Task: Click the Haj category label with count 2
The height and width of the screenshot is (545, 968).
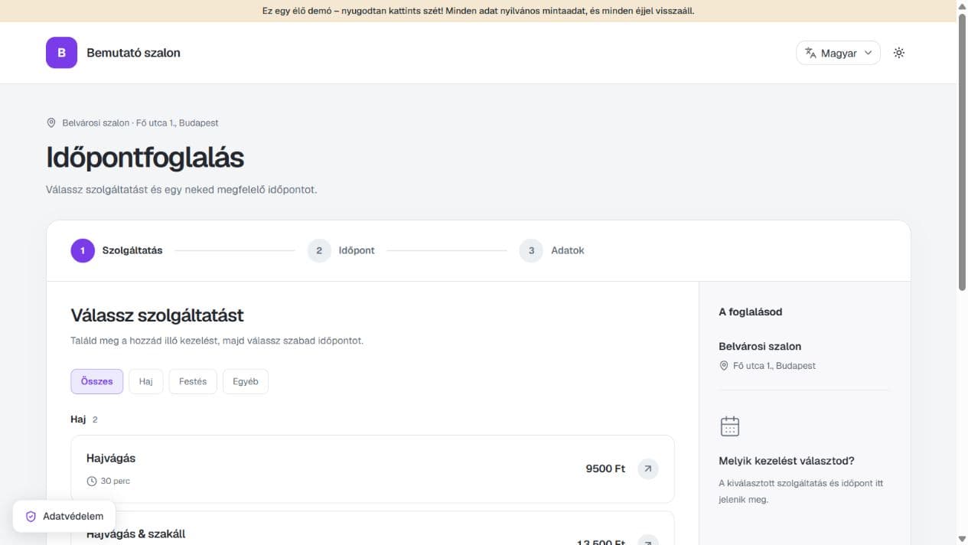Action: 84,419
